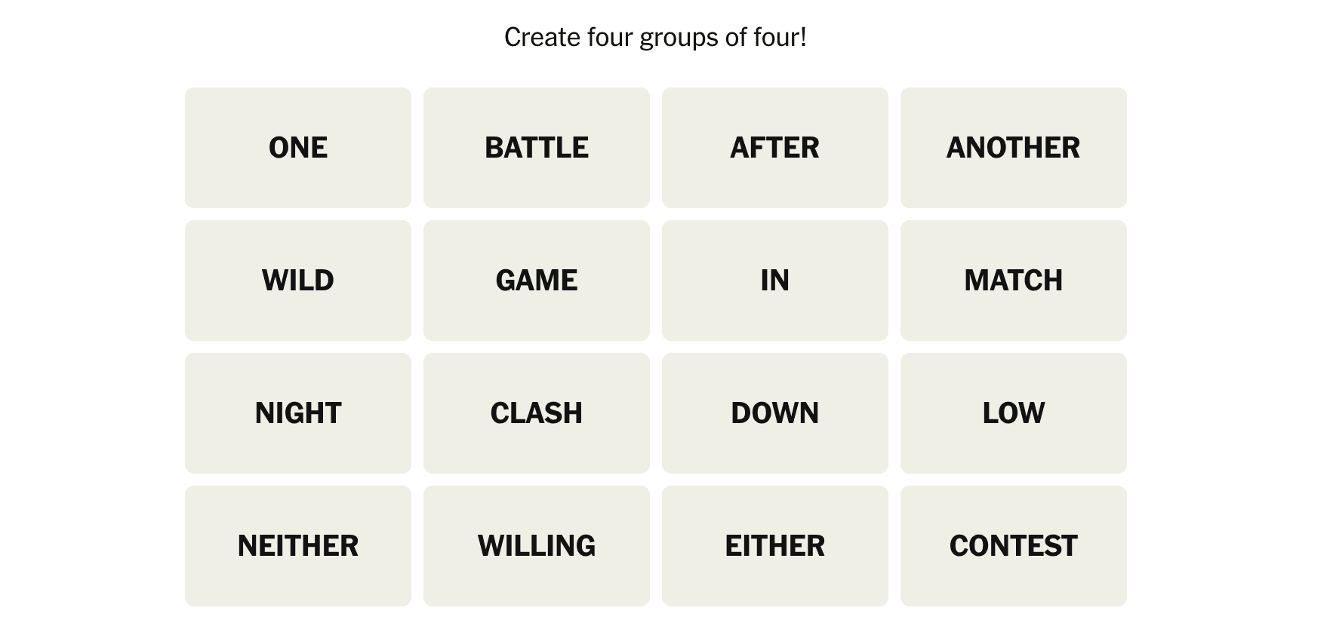Viewport: 1333px width, 632px height.
Task: Choose the ANOTHER tile
Action: [x=1014, y=148]
